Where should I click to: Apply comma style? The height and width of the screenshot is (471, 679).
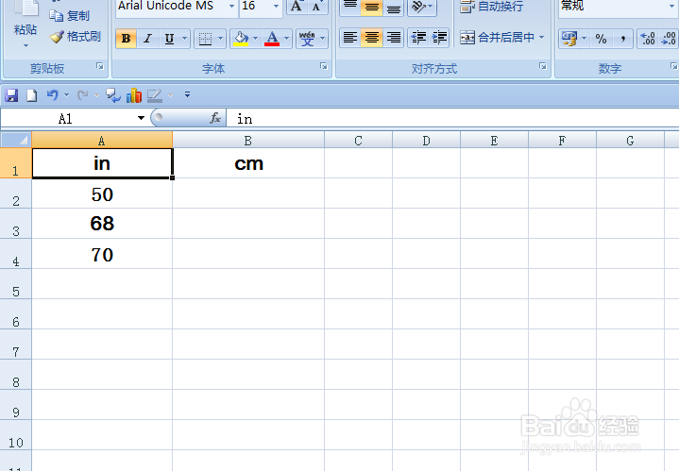[x=622, y=39]
